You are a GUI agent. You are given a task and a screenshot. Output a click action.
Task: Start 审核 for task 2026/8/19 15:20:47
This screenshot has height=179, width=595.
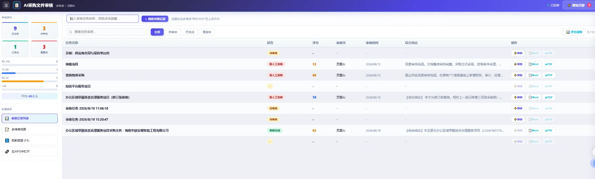pyautogui.click(x=518, y=120)
